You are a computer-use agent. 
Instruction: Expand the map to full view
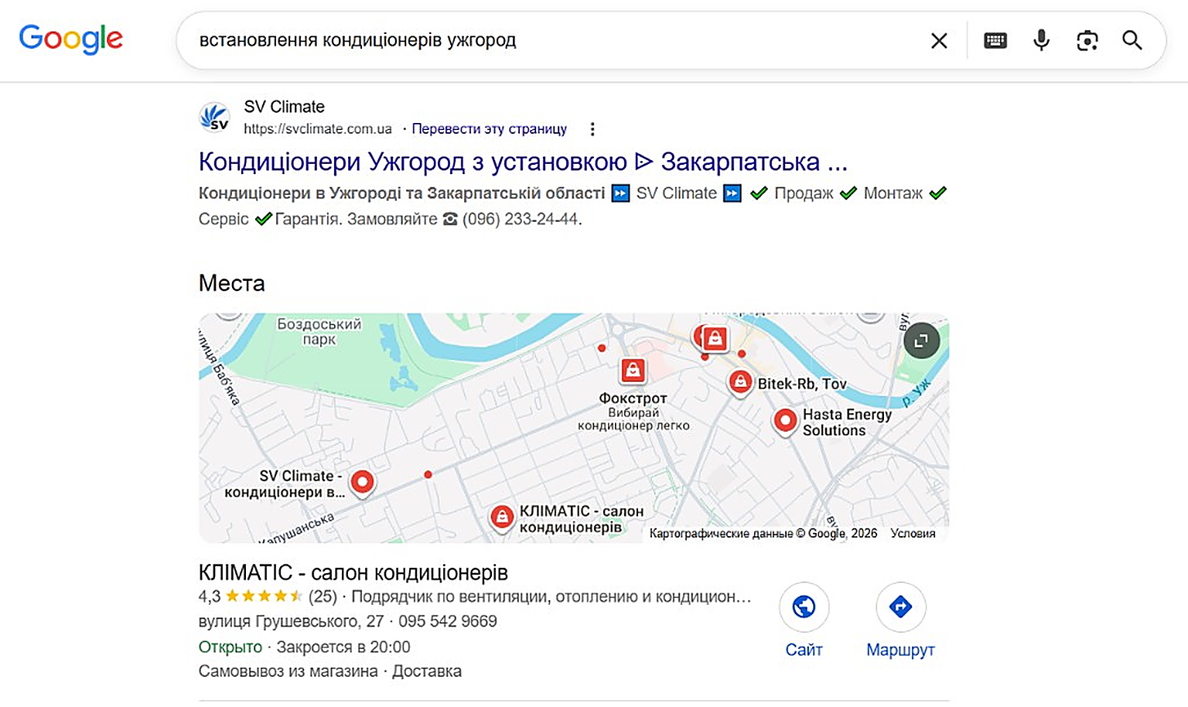pyautogui.click(x=921, y=340)
